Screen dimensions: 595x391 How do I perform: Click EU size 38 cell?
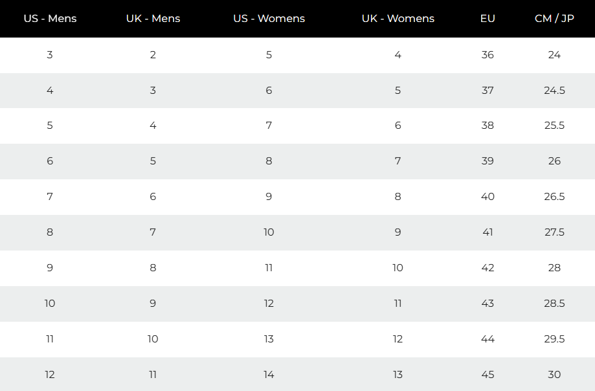488,126
